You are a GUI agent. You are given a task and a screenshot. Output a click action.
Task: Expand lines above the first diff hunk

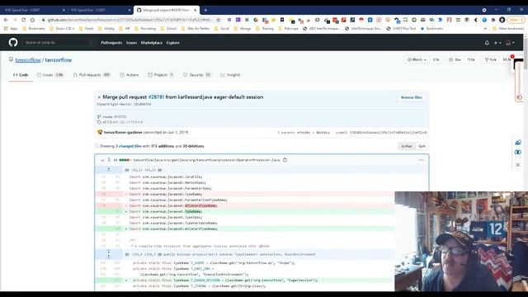coord(108,170)
